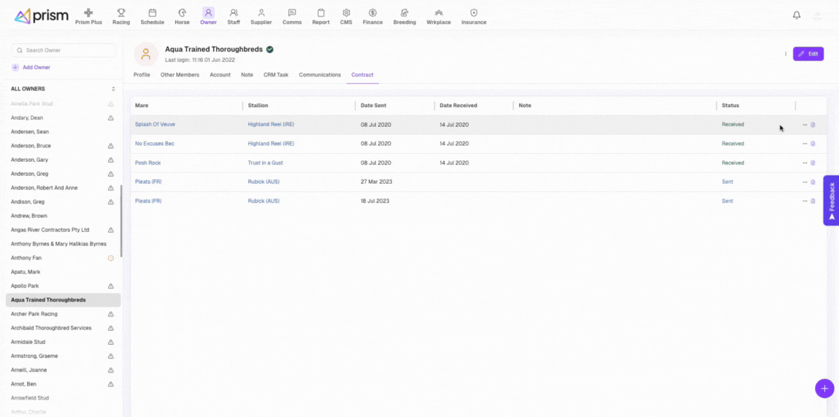
Task: Select Archer Park Racing in owner list
Action: tap(34, 314)
